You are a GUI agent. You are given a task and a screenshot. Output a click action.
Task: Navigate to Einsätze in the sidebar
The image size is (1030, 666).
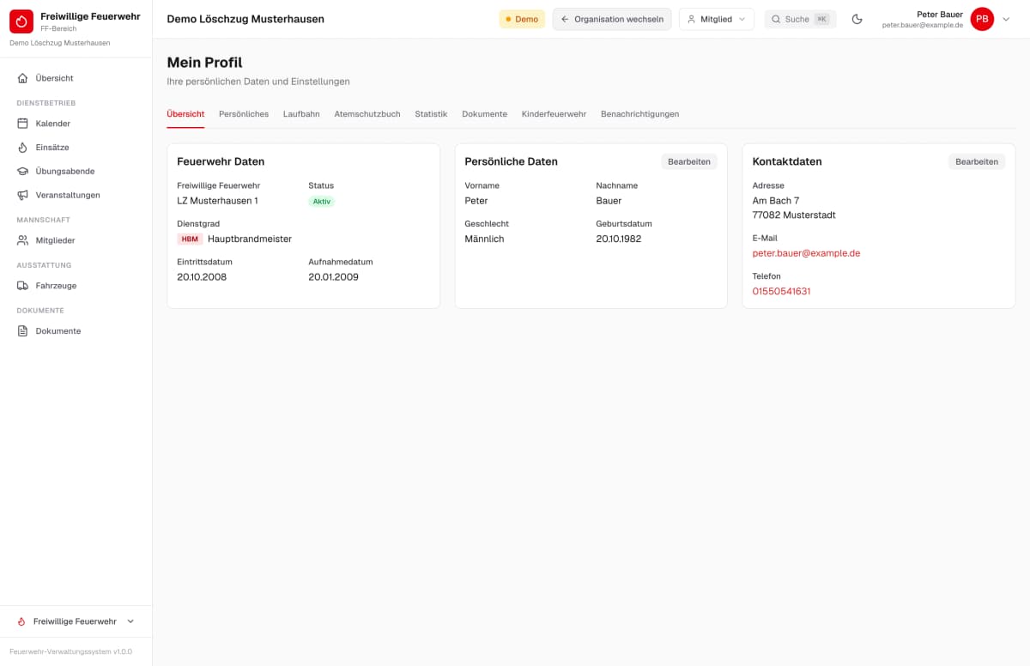[76, 148]
